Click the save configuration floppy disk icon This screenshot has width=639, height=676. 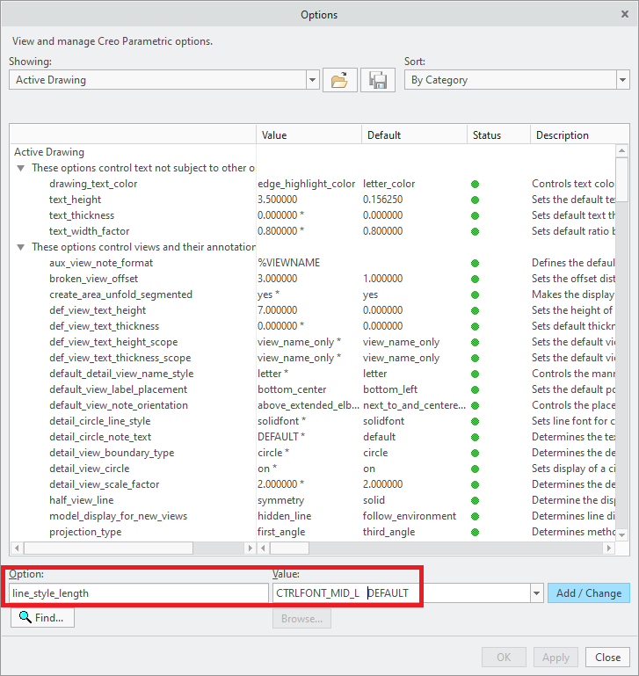[x=379, y=80]
